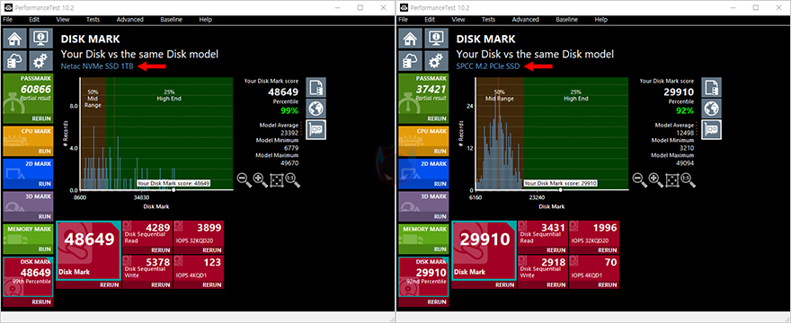Viewport: 791px width, 323px height.
Task: Click 92% percentile value in right window
Action: click(685, 111)
